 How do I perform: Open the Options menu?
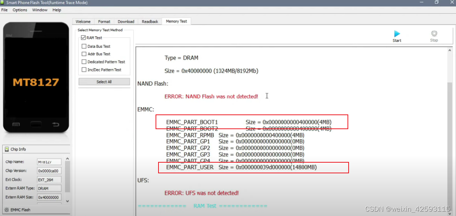(20, 10)
